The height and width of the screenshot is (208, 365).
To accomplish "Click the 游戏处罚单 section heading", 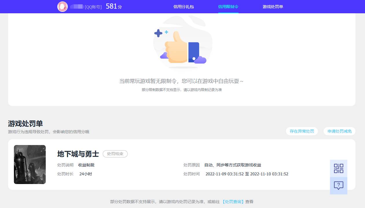I will point(25,123).
